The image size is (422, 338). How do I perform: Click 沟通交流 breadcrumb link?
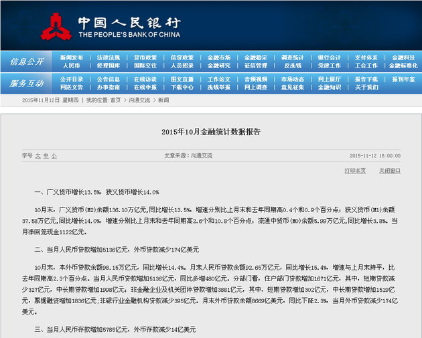(x=139, y=100)
